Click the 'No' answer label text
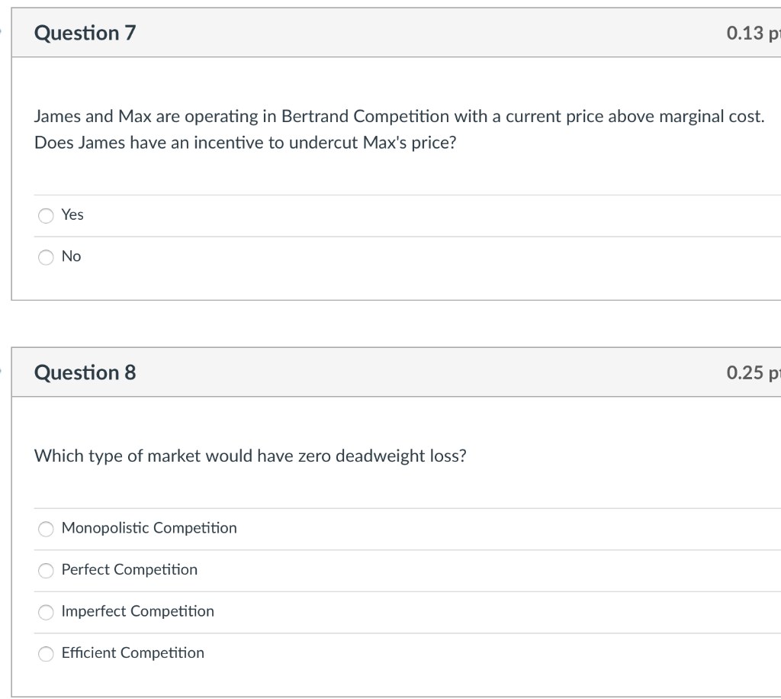781x699 pixels. click(71, 256)
